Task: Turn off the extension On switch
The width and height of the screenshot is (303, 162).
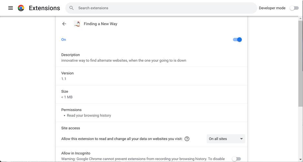Action: tap(237, 40)
